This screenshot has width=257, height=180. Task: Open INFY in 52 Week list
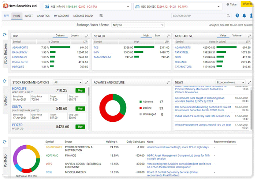[96, 52]
